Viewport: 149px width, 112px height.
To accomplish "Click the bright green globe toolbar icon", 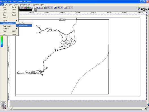I will click(28, 8).
